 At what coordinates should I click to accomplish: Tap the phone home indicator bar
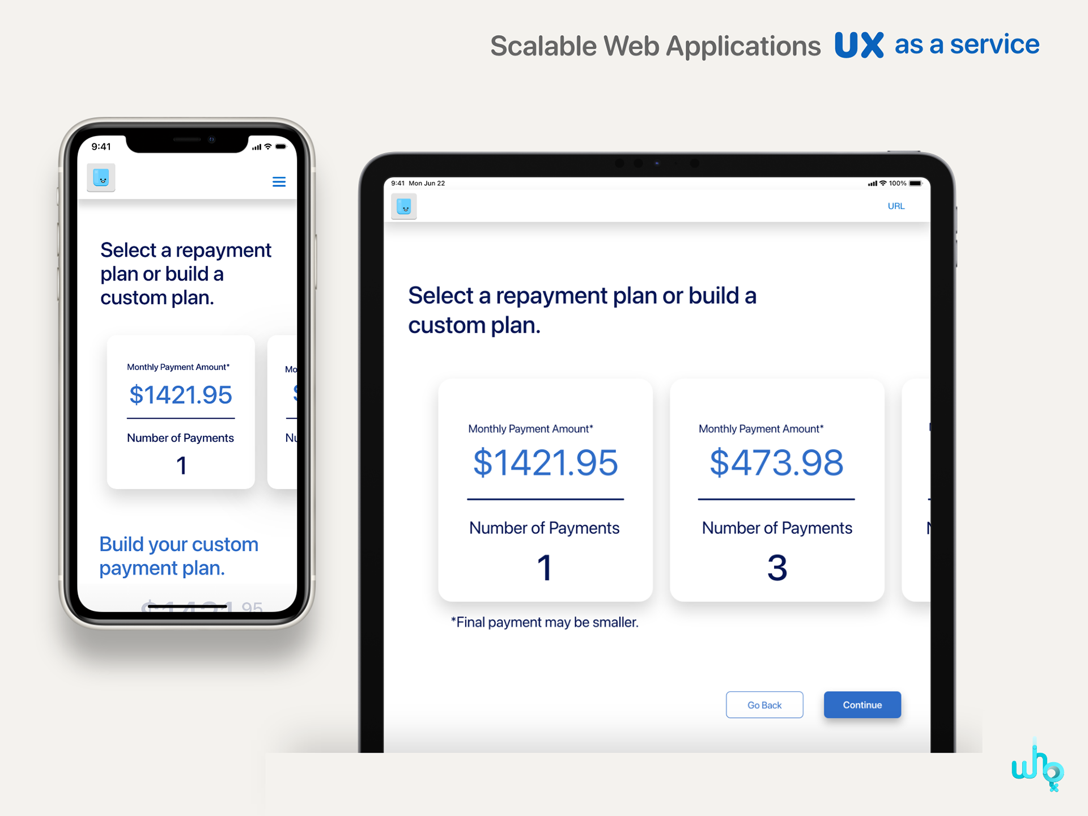point(187,606)
